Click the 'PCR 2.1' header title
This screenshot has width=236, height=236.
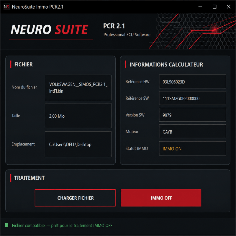pos(114,26)
